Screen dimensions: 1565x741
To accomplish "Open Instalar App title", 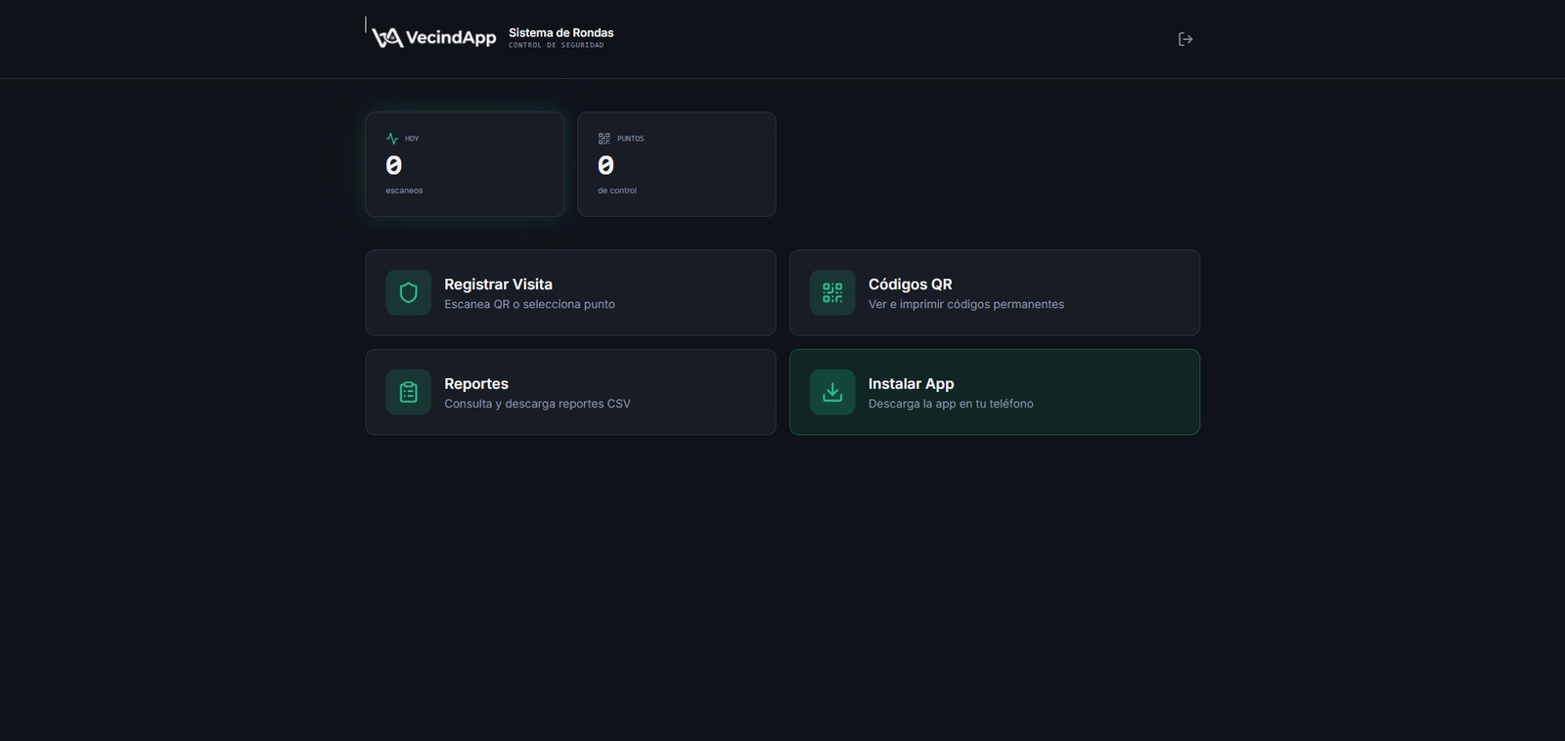I will pyautogui.click(x=911, y=384).
